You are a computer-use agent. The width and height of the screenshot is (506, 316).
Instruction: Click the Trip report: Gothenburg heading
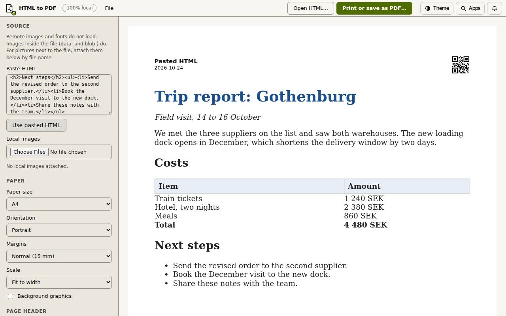(255, 96)
